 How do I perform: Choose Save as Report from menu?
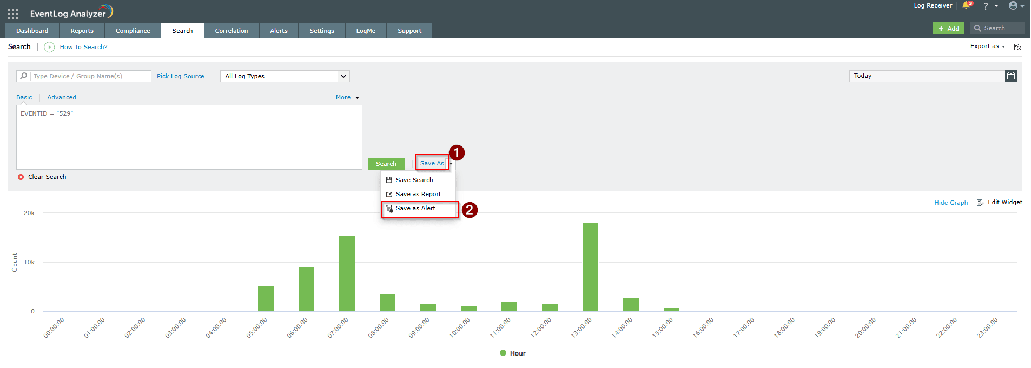point(418,195)
